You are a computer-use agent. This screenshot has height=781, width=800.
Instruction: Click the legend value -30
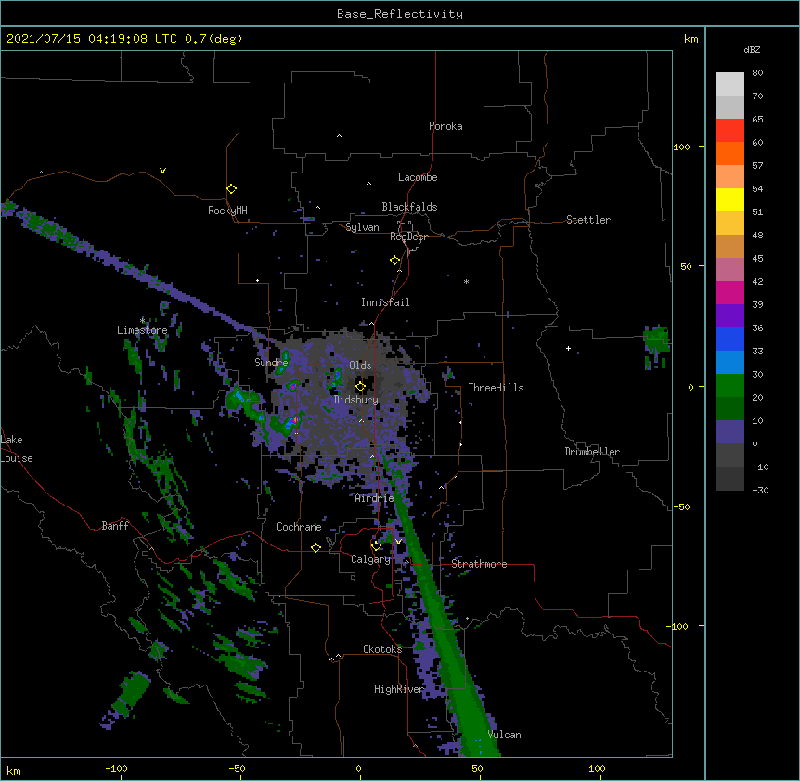coord(760,491)
